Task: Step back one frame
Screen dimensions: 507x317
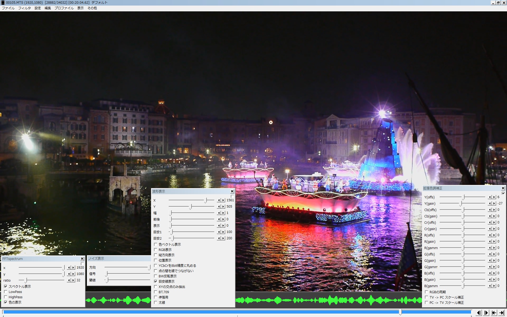Action: coord(479,313)
